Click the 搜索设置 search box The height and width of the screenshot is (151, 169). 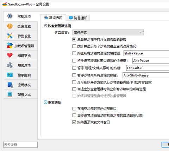coord(20,145)
